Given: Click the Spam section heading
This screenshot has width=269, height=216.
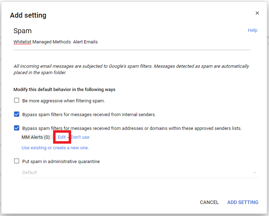Looking at the screenshot, I should tap(23, 31).
